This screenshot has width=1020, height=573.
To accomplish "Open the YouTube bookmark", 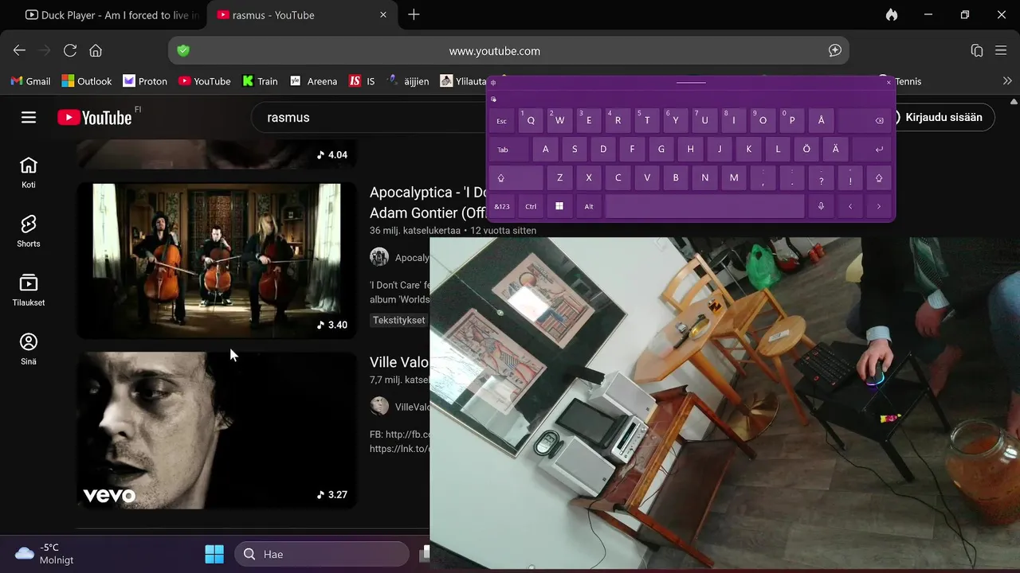I will [x=204, y=81].
